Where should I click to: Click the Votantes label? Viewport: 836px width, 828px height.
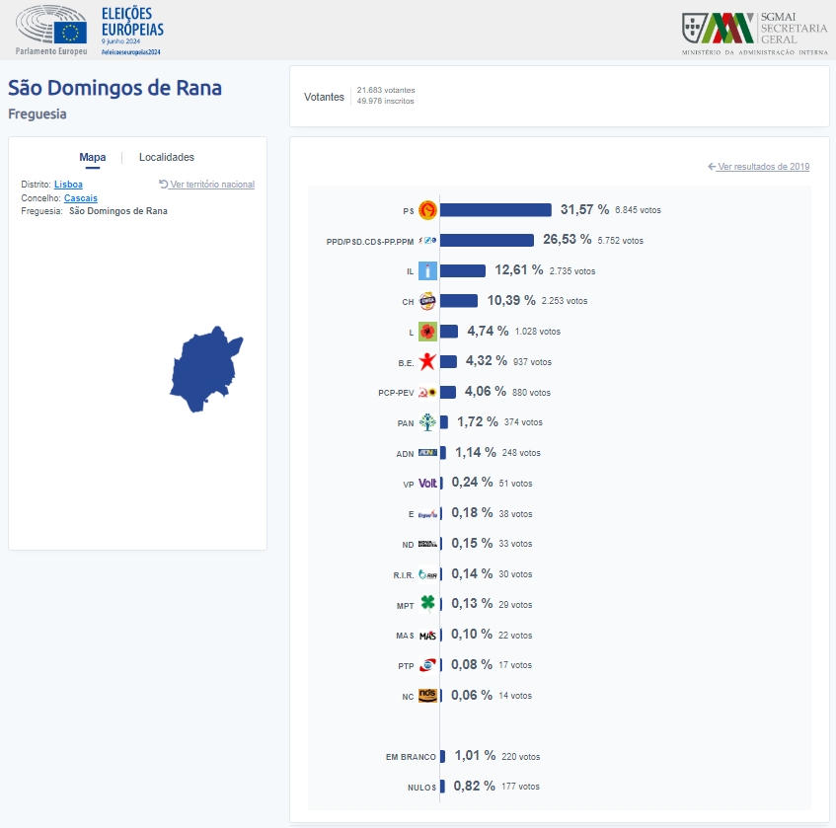pyautogui.click(x=324, y=97)
